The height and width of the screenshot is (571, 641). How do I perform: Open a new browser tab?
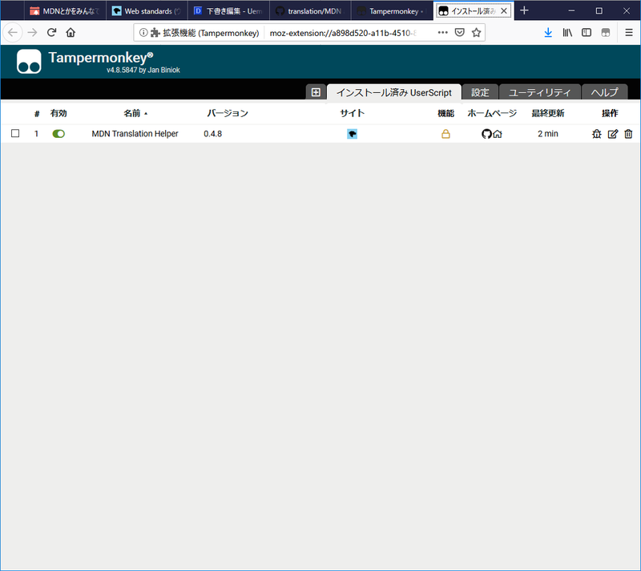coord(524,10)
